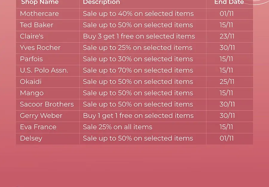Viewport: 269px width, 187px height.
Task: Click the Parfois shop name
Action: pyautogui.click(x=31, y=59)
